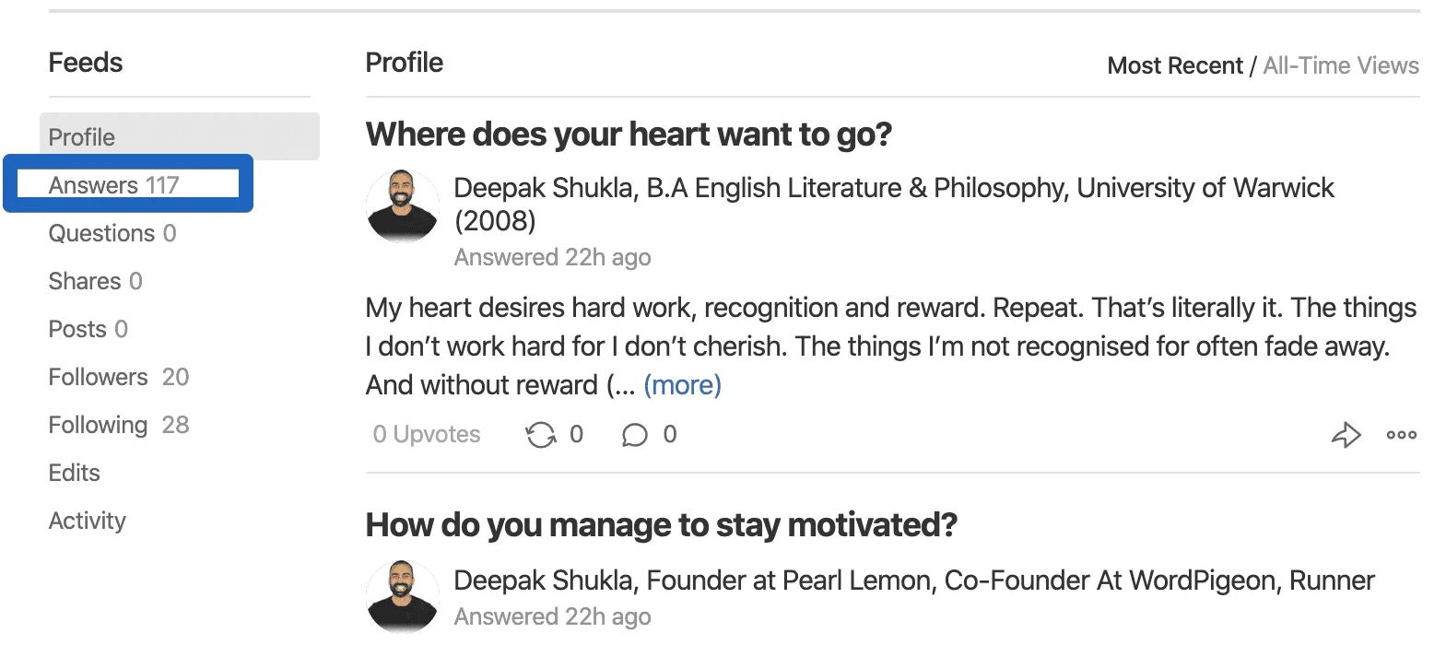Click Deepak Shukla's avatar on first answer
The width and height of the screenshot is (1446, 645).
click(x=403, y=205)
